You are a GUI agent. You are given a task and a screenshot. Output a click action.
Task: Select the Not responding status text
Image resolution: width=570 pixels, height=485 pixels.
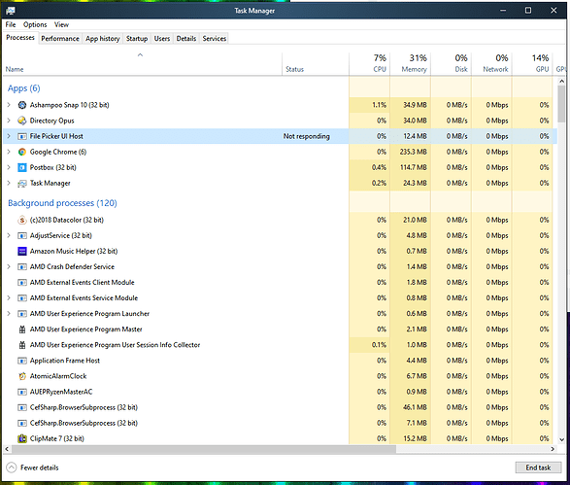coord(307,136)
